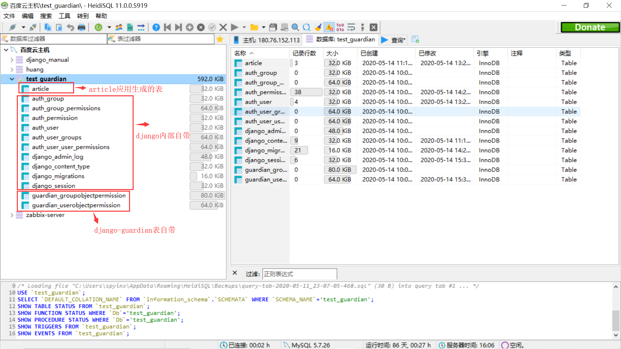Image resolution: width=621 pixels, height=349 pixels.
Task: Click the disconnect plug icon
Action: (33, 27)
